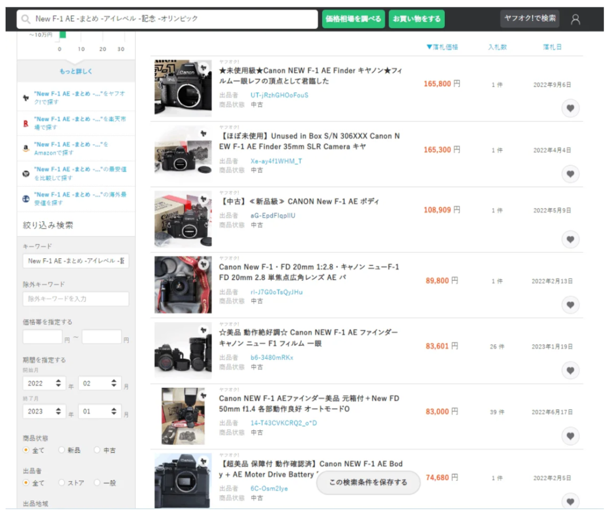Click auction badge on 165,800 yen thumbnail

(204, 68)
